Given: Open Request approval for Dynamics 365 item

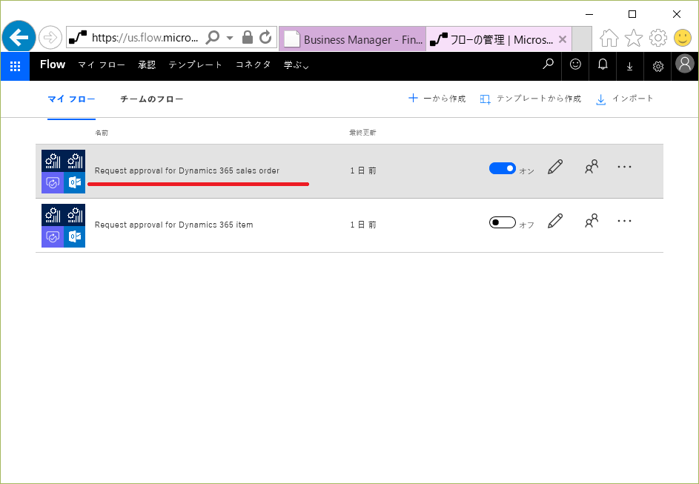Looking at the screenshot, I should tap(174, 225).
